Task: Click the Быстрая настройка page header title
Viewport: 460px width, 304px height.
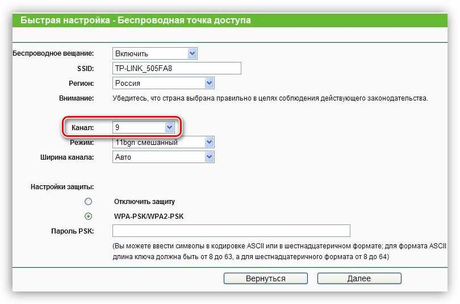Action: point(136,20)
